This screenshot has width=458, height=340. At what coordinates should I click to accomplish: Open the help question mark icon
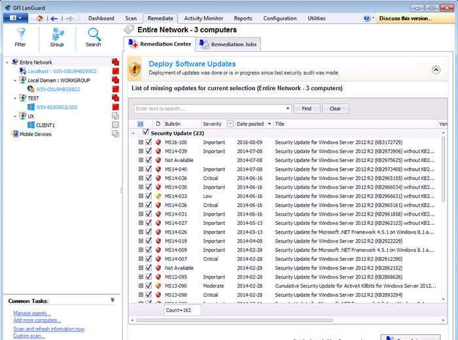coord(366,18)
